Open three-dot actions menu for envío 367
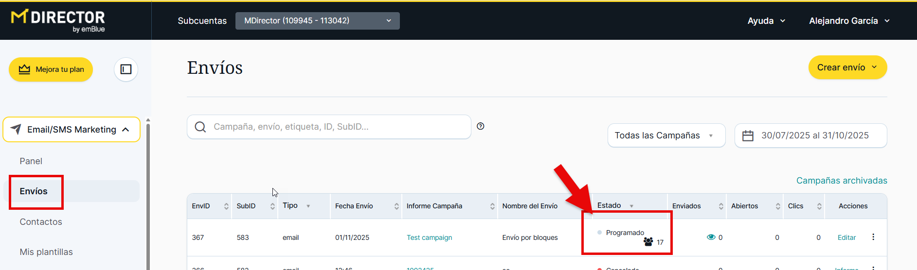Screen dimensions: 917x270 pos(873,237)
